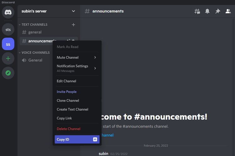
Task: Select Create Text Channel entry
Action: coord(77,109)
